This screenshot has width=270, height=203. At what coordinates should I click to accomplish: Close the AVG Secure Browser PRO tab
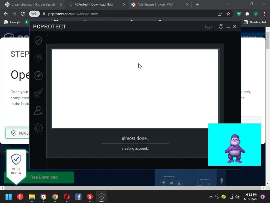[187, 4]
